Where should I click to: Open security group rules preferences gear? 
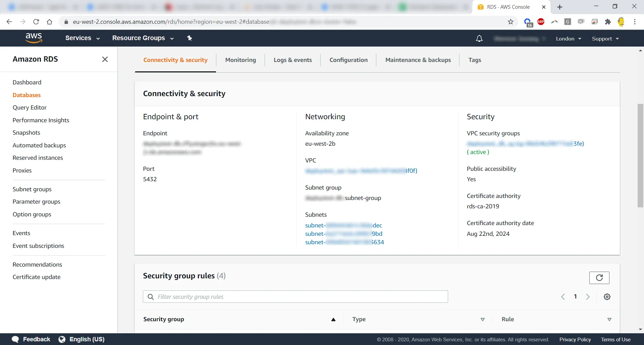(607, 297)
